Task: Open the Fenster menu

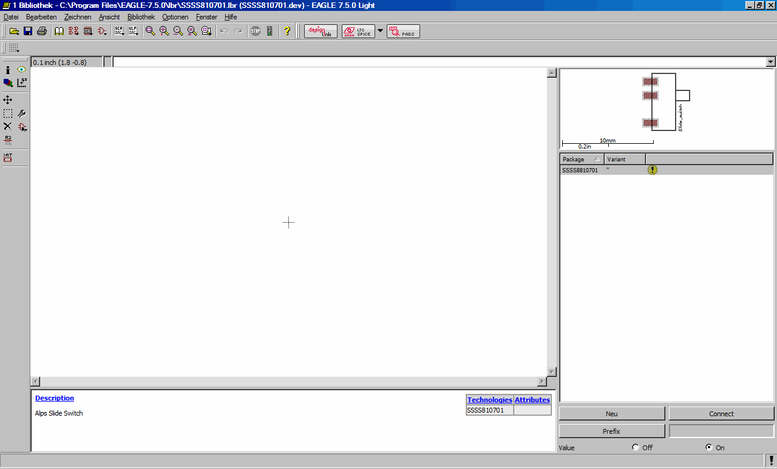Action: pyautogui.click(x=206, y=17)
